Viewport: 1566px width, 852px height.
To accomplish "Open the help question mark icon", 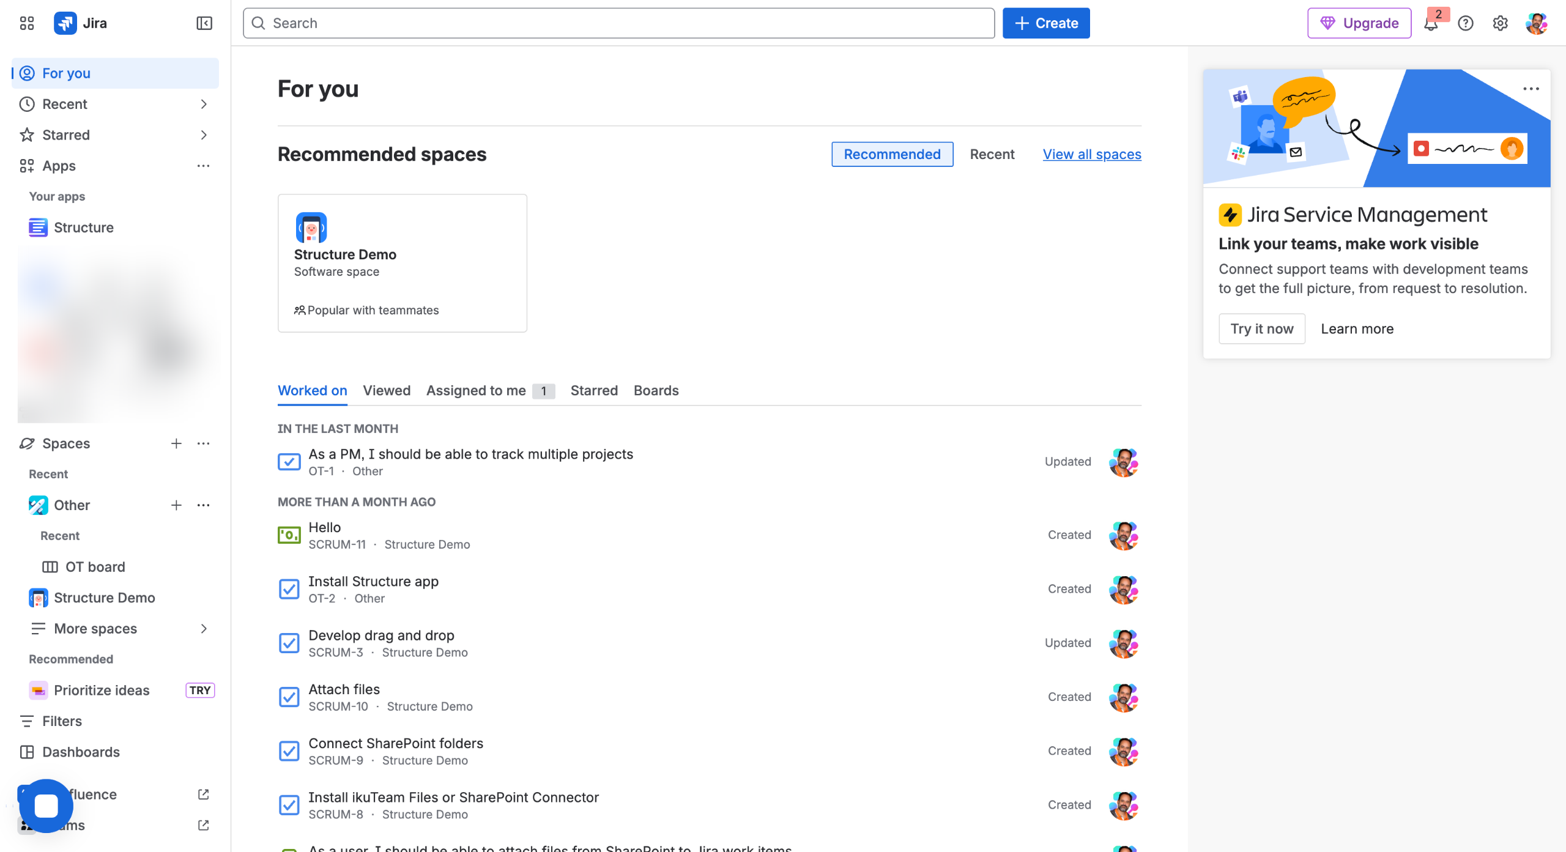I will (x=1466, y=23).
